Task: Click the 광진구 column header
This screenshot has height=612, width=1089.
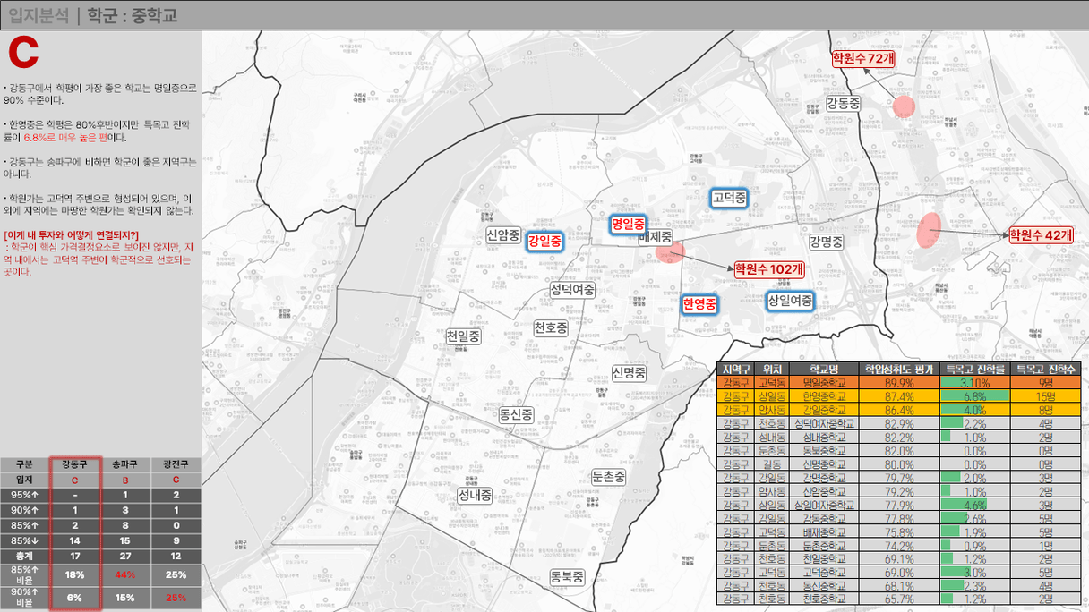Action: [x=176, y=464]
